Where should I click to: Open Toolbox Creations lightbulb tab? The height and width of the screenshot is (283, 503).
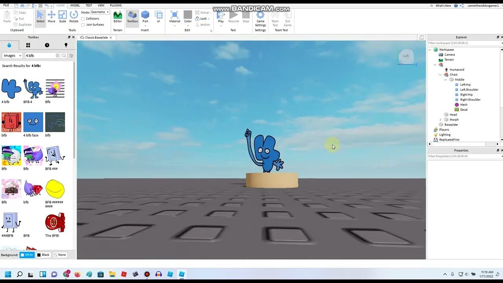click(x=66, y=45)
